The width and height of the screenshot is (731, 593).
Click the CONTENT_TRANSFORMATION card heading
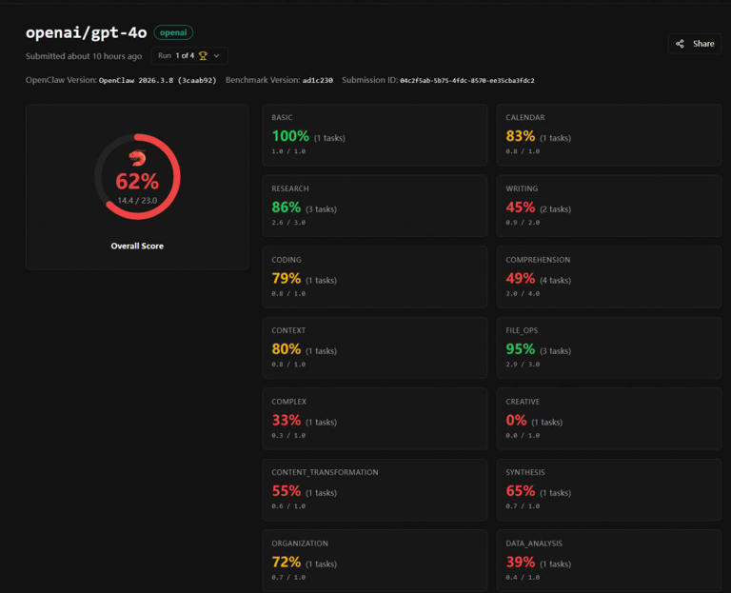[x=325, y=472]
